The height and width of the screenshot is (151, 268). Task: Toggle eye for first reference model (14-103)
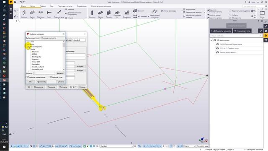pos(217,44)
